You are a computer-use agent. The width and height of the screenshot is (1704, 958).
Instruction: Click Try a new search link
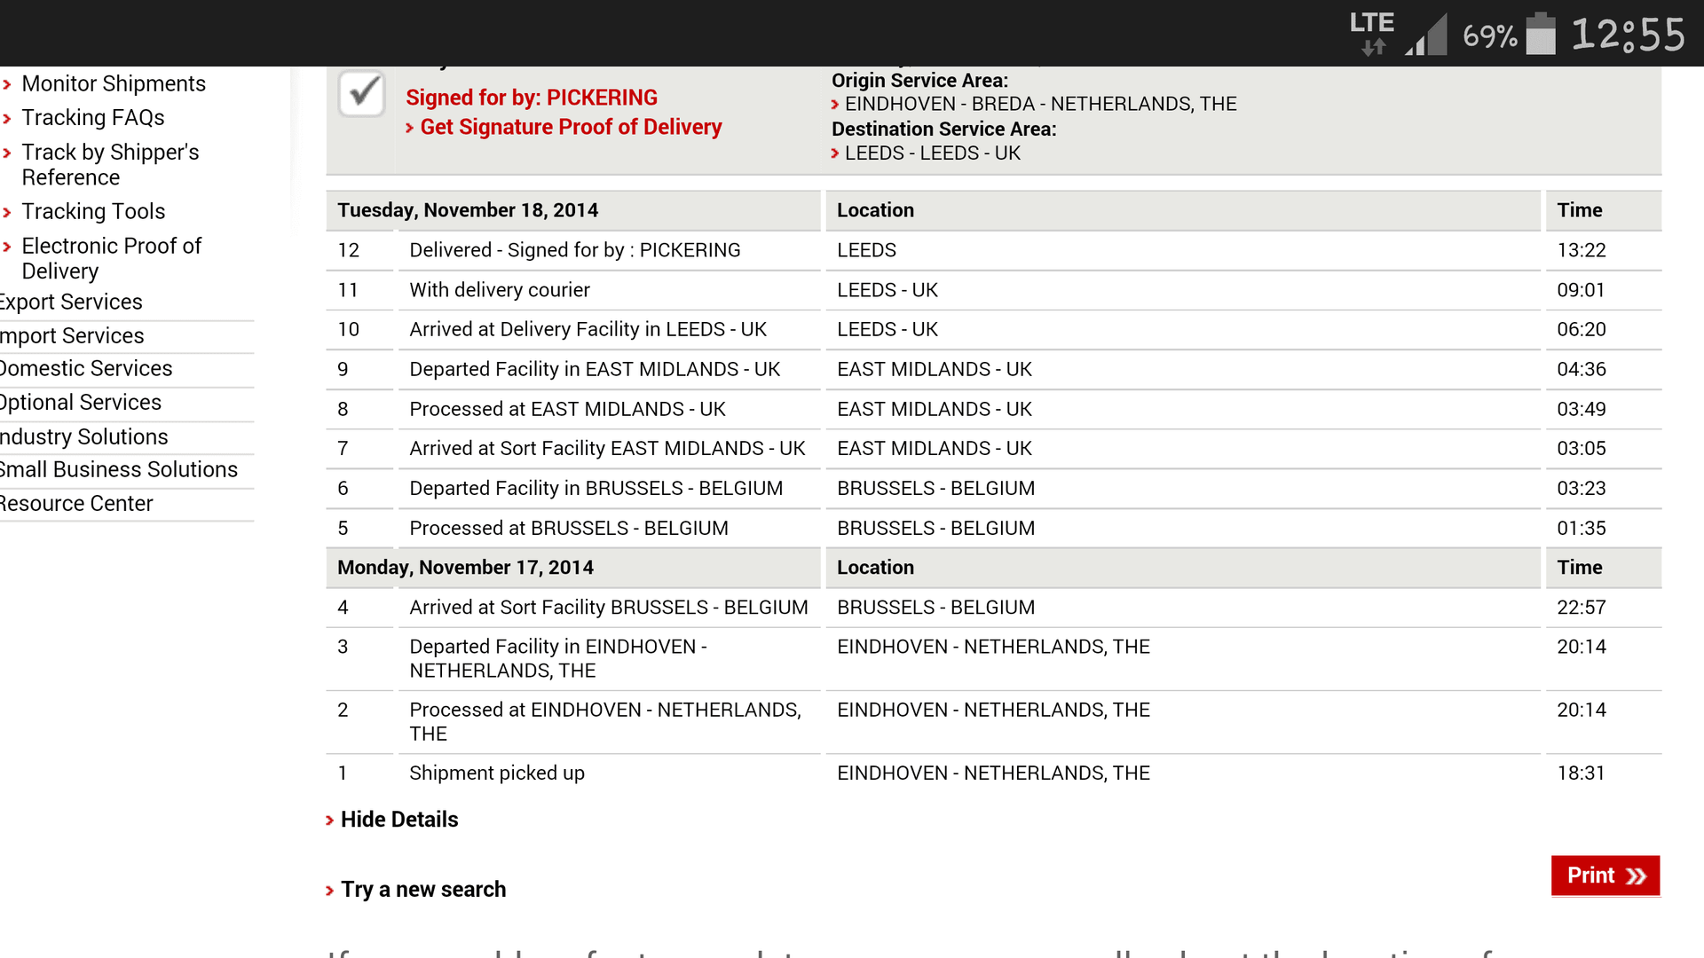[423, 890]
